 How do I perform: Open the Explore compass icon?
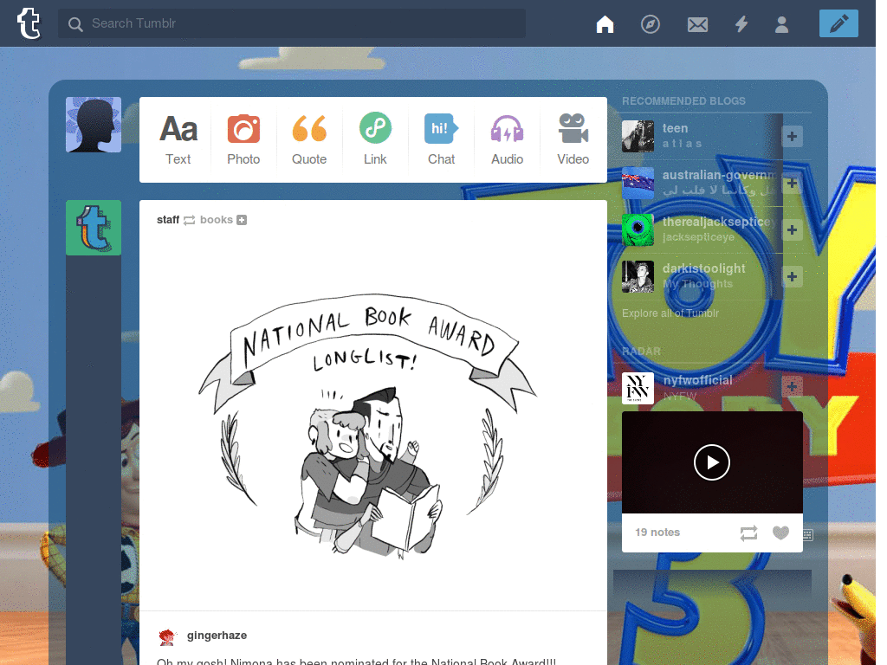650,24
